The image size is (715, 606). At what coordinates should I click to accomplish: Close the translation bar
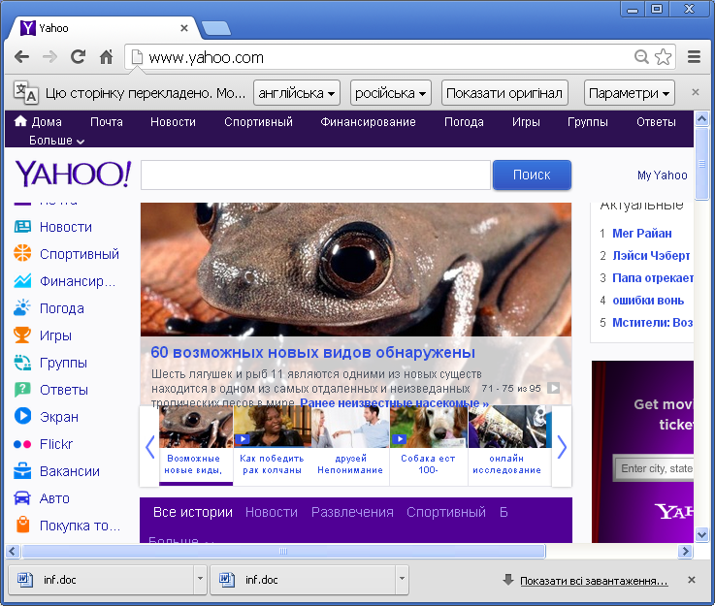(x=696, y=92)
